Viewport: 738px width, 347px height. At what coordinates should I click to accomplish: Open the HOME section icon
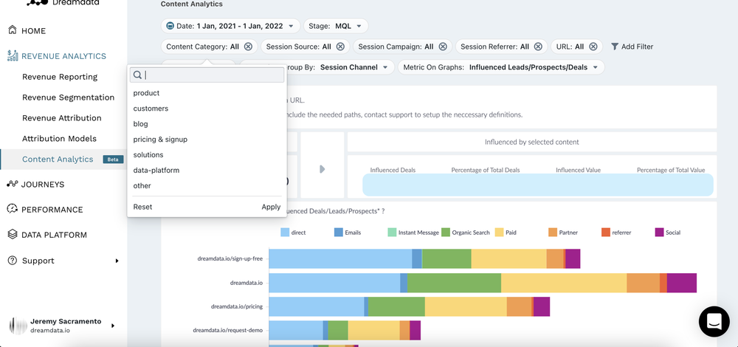(x=13, y=30)
